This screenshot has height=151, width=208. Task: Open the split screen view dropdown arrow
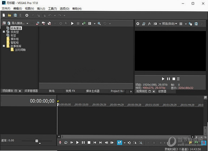(160, 24)
